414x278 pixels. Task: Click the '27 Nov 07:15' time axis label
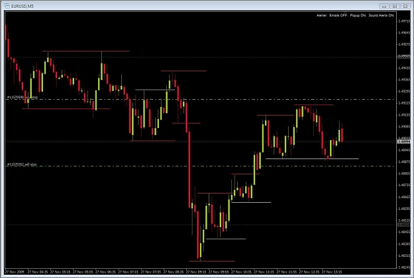(x=128, y=271)
